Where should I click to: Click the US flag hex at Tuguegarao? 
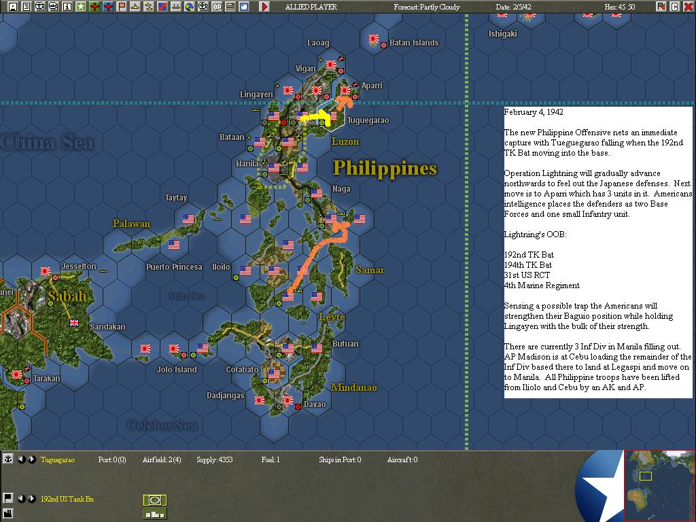[331, 116]
